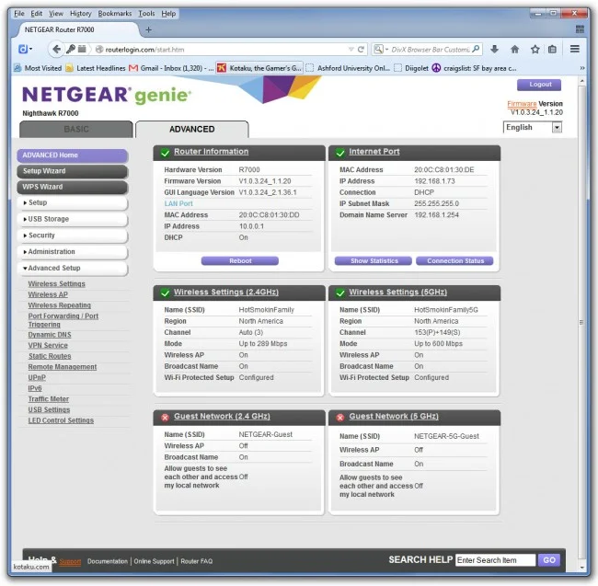
Task: Show more bookmarks chevron
Action: pos(582,68)
